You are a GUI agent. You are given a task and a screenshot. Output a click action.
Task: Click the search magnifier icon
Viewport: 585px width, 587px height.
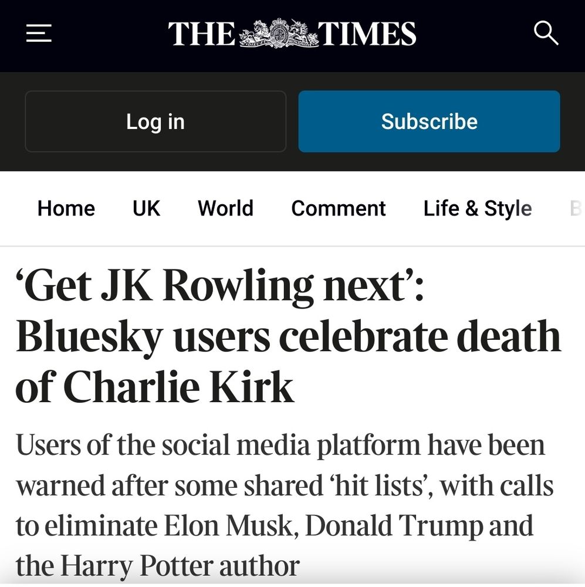pyautogui.click(x=547, y=33)
